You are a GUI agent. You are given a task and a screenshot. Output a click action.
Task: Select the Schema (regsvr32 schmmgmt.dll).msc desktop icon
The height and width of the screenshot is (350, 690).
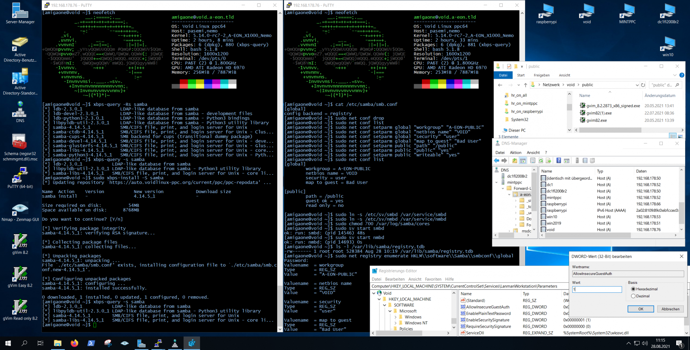pos(20,147)
